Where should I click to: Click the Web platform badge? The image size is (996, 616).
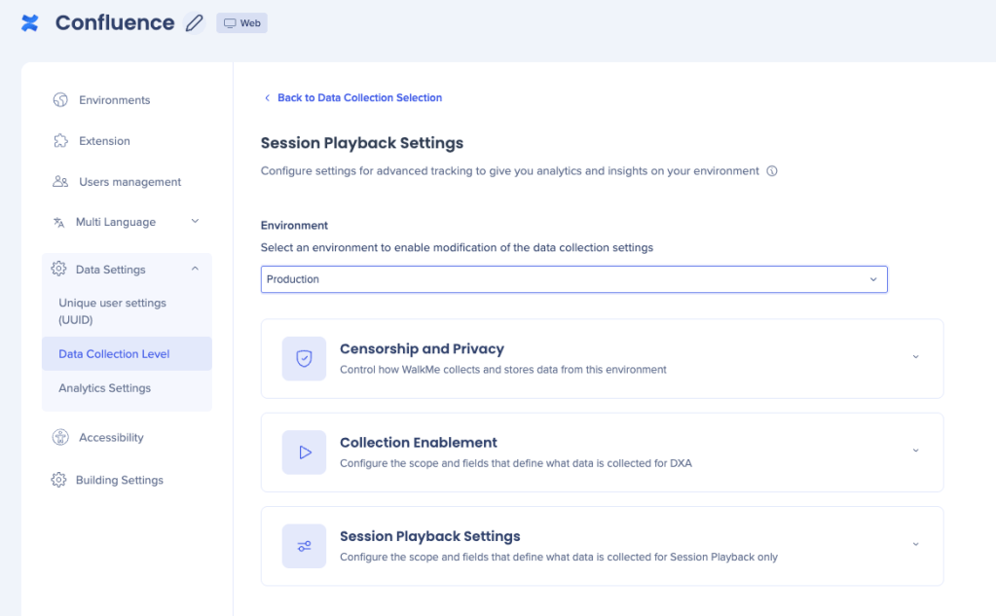(242, 23)
